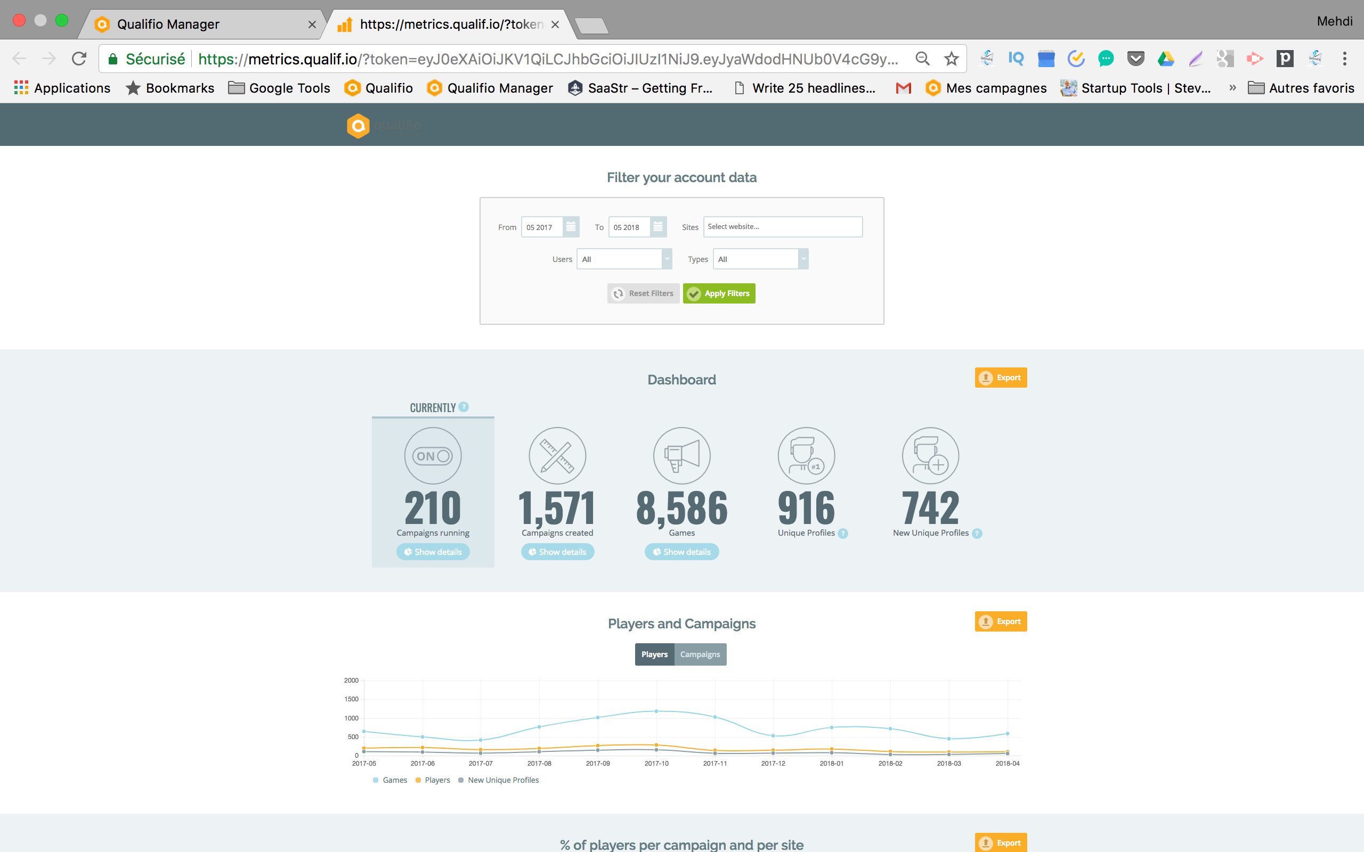This screenshot has height=852, width=1364.
Task: Click the help icon beside New Unique Profiles
Action: click(977, 533)
